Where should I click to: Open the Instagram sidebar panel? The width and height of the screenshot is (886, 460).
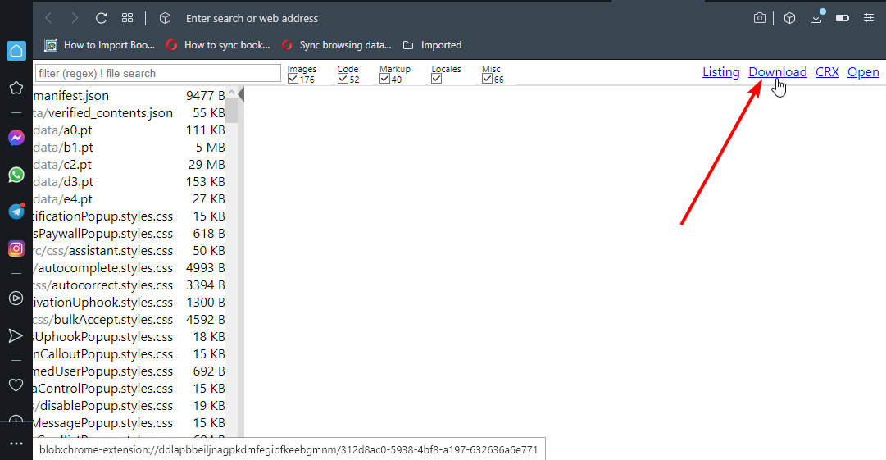coord(16,248)
